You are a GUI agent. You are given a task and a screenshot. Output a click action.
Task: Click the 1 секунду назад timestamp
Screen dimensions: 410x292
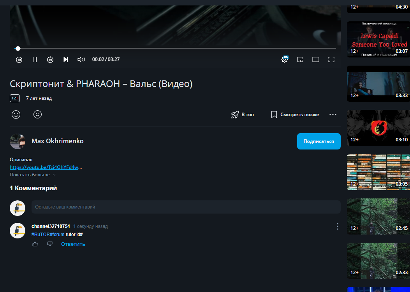point(90,226)
